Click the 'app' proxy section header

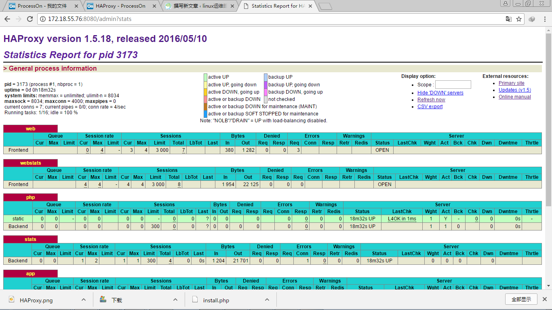point(30,274)
